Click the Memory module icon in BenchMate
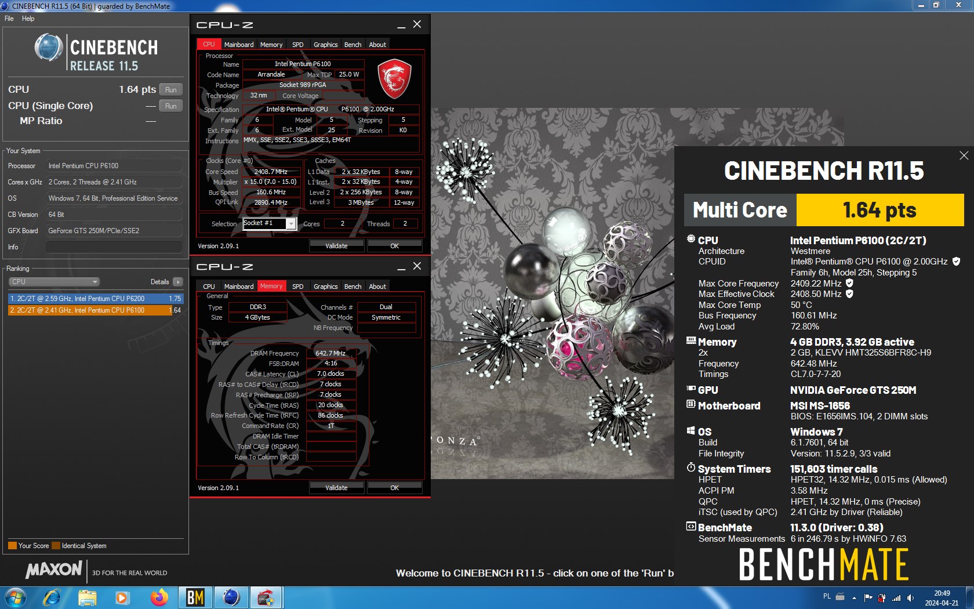The height and width of the screenshot is (609, 974). click(x=691, y=340)
